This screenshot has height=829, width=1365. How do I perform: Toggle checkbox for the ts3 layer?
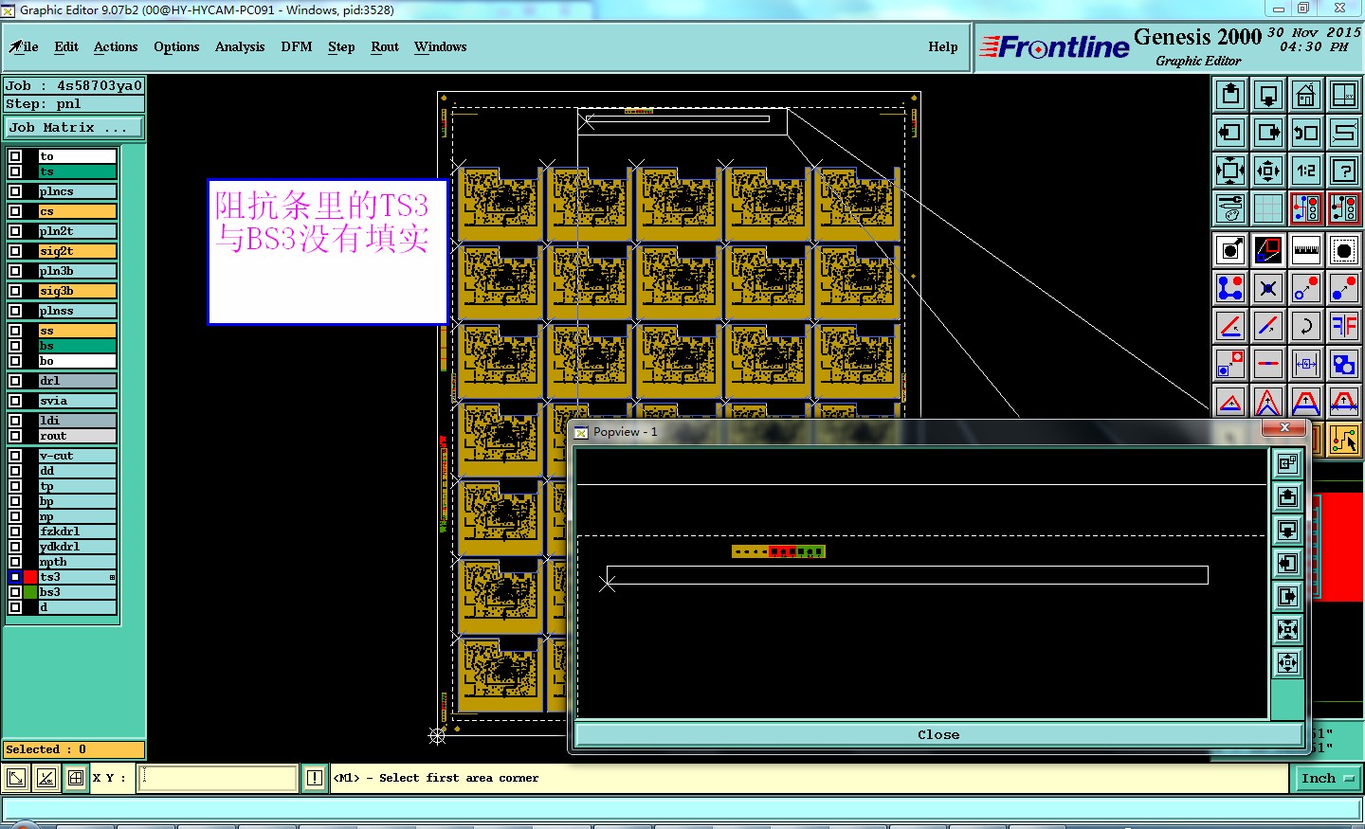pos(15,577)
